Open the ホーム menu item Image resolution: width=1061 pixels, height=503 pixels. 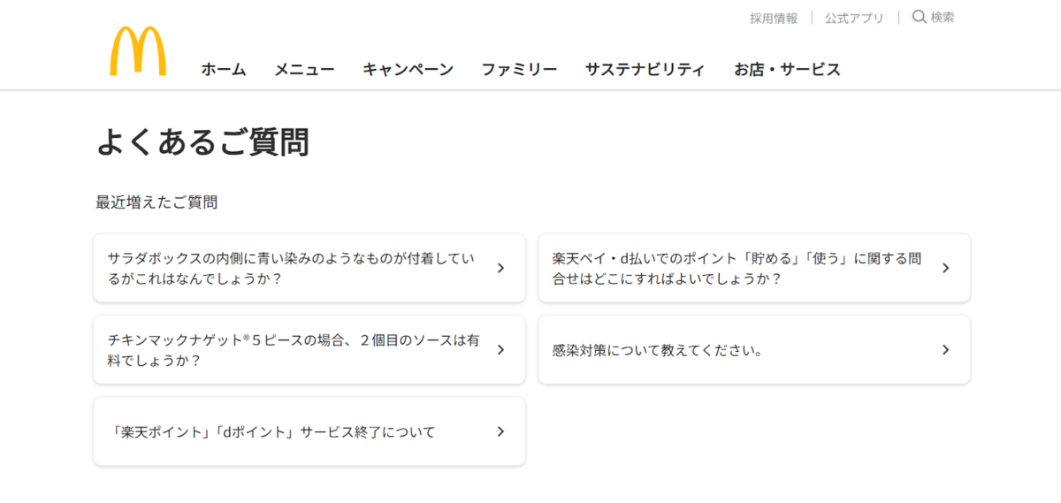tap(224, 70)
